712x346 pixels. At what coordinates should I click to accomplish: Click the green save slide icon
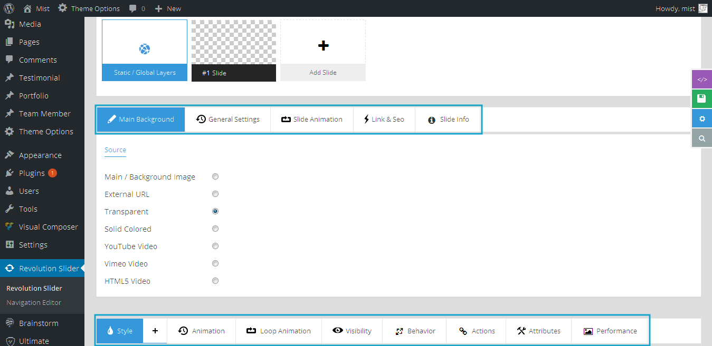pos(701,99)
